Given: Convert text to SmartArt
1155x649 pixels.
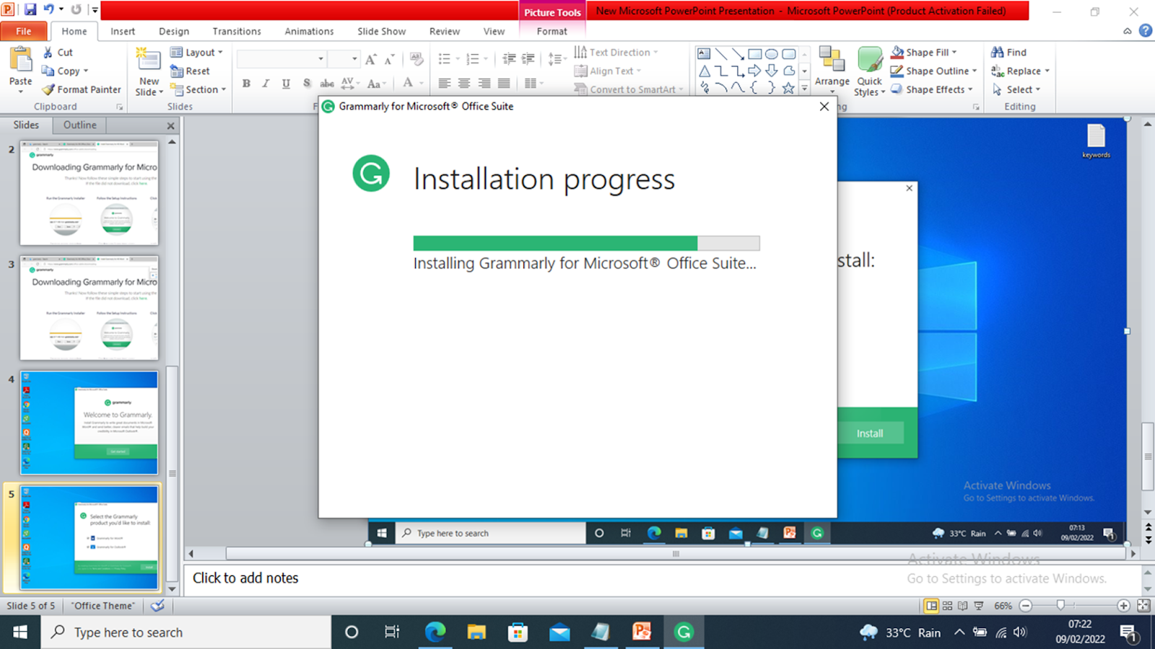Looking at the screenshot, I should pyautogui.click(x=628, y=89).
